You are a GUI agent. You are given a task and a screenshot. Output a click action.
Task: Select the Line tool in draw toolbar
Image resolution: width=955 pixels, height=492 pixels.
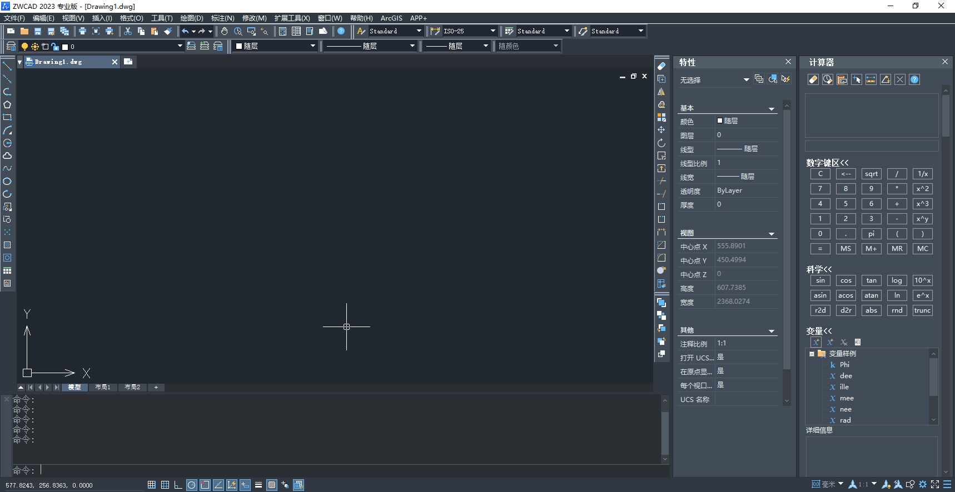(x=7, y=66)
